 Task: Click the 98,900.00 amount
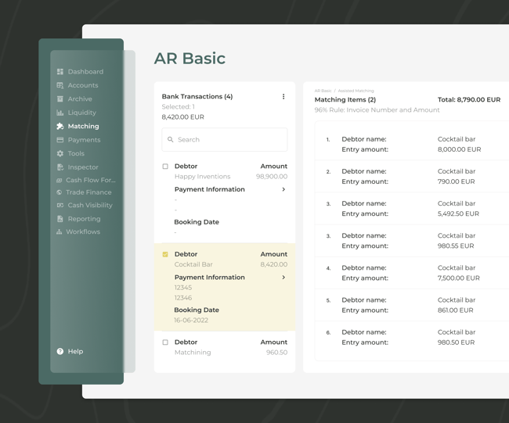[272, 177]
